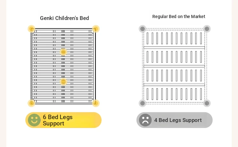Select the bottom-right gray leg marker
Image resolution: width=238 pixels, height=147 pixels.
(207, 103)
